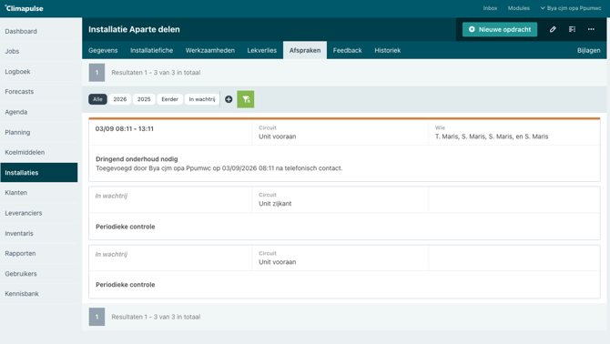Image resolution: width=610 pixels, height=344 pixels.
Task: Switch to the Werkzaamheden tab
Action: [x=210, y=51]
